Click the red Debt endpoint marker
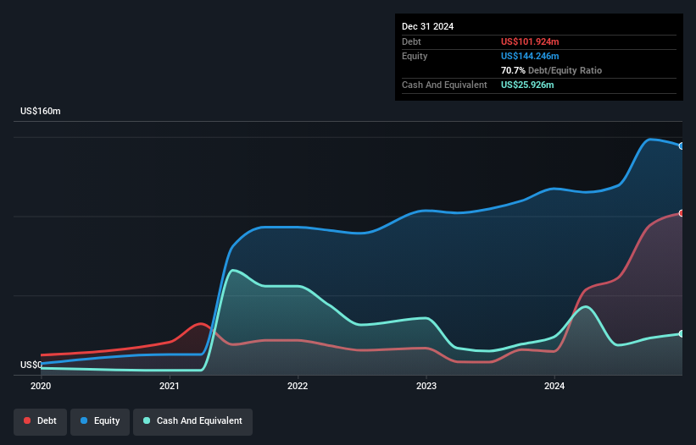The height and width of the screenshot is (445, 696). [682, 213]
